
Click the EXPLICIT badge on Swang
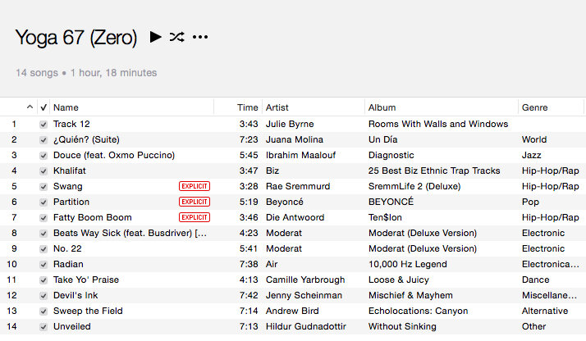(195, 186)
